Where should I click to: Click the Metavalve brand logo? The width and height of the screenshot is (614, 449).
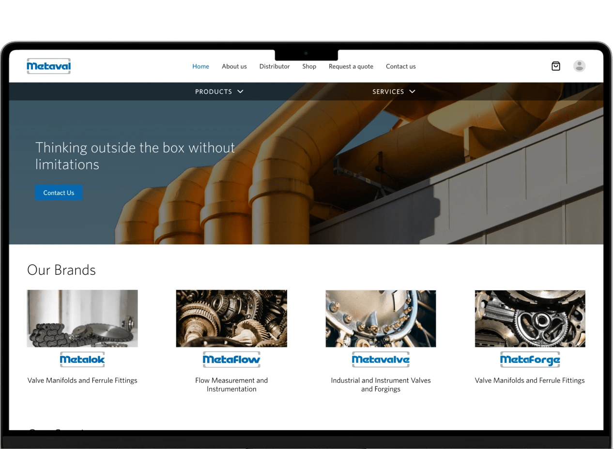pyautogui.click(x=381, y=359)
